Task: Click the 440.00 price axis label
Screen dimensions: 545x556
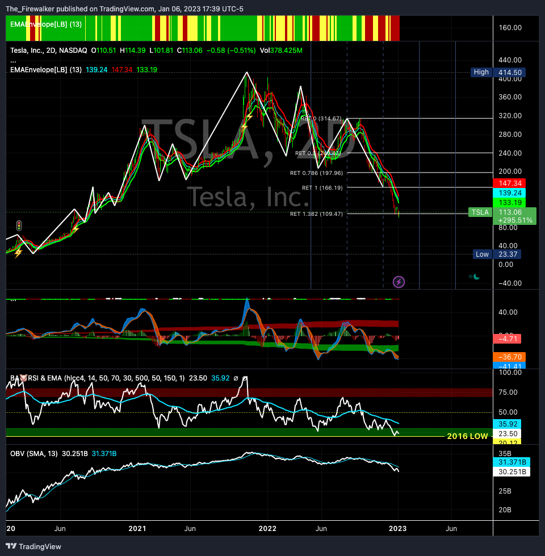Action: click(x=510, y=60)
